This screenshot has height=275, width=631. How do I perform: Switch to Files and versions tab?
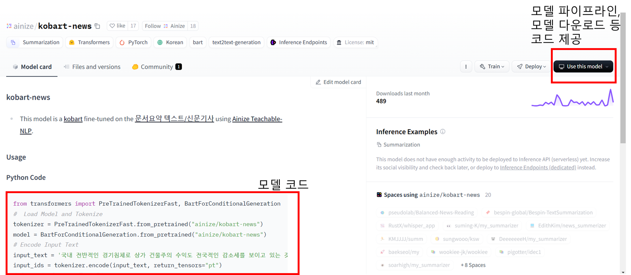click(92, 67)
